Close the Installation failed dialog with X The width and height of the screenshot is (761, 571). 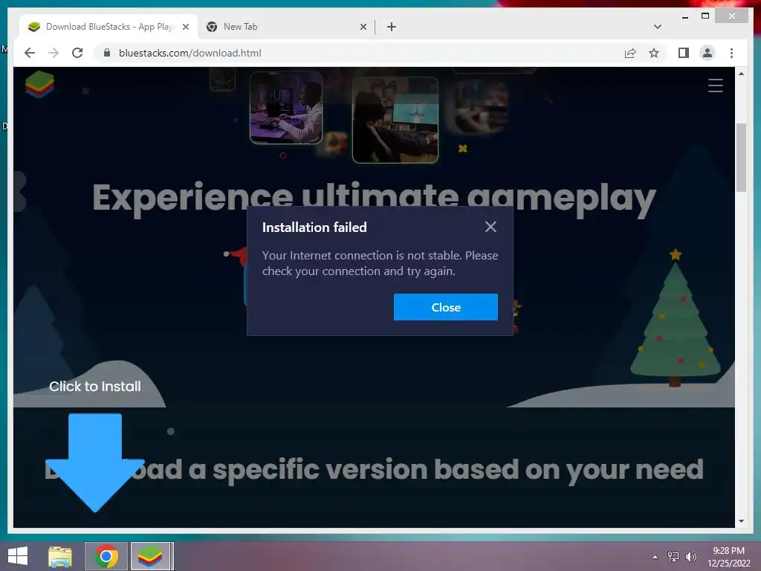coord(490,227)
